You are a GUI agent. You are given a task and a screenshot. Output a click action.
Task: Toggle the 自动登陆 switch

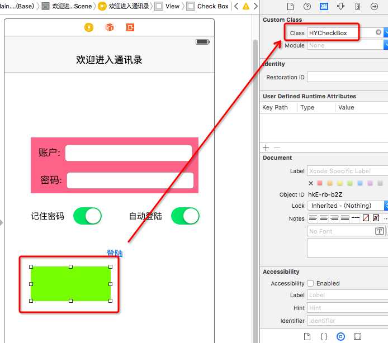185,216
